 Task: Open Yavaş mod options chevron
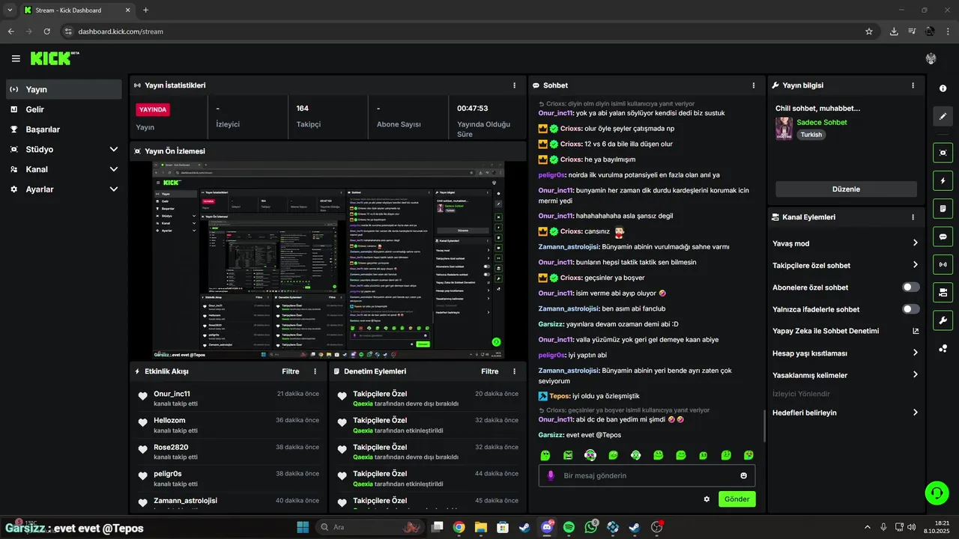tap(915, 243)
